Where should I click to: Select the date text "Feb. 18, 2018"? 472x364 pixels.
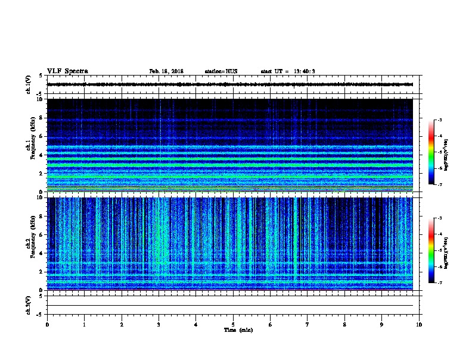point(166,71)
